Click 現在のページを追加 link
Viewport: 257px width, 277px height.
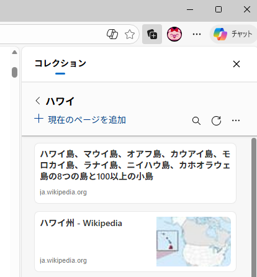click(x=80, y=120)
